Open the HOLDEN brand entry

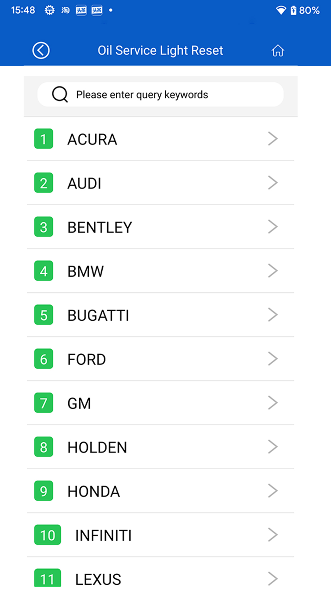[x=97, y=447]
